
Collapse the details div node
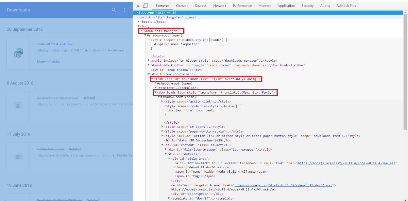pyautogui.click(x=166, y=154)
